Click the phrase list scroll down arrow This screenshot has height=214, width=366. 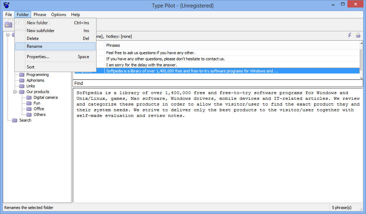[x=361, y=78]
